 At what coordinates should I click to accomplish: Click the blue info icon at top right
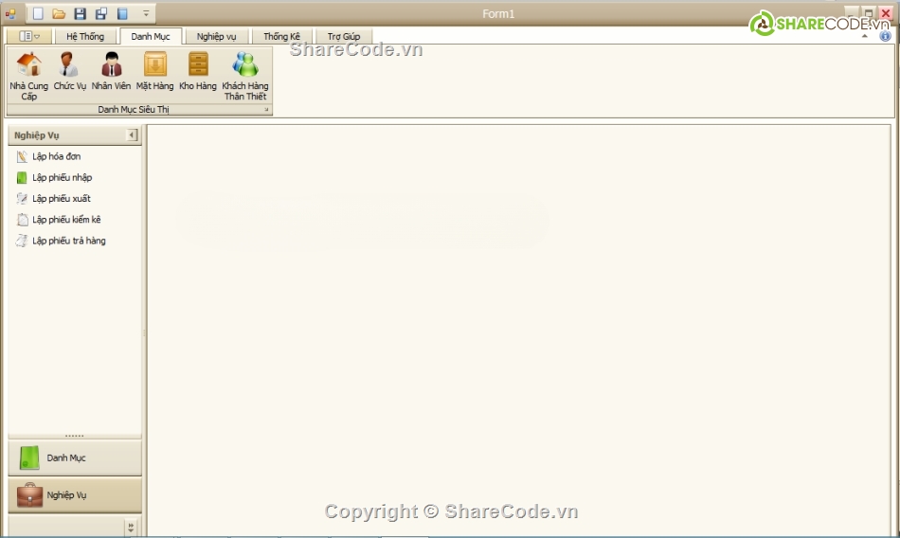(x=885, y=36)
